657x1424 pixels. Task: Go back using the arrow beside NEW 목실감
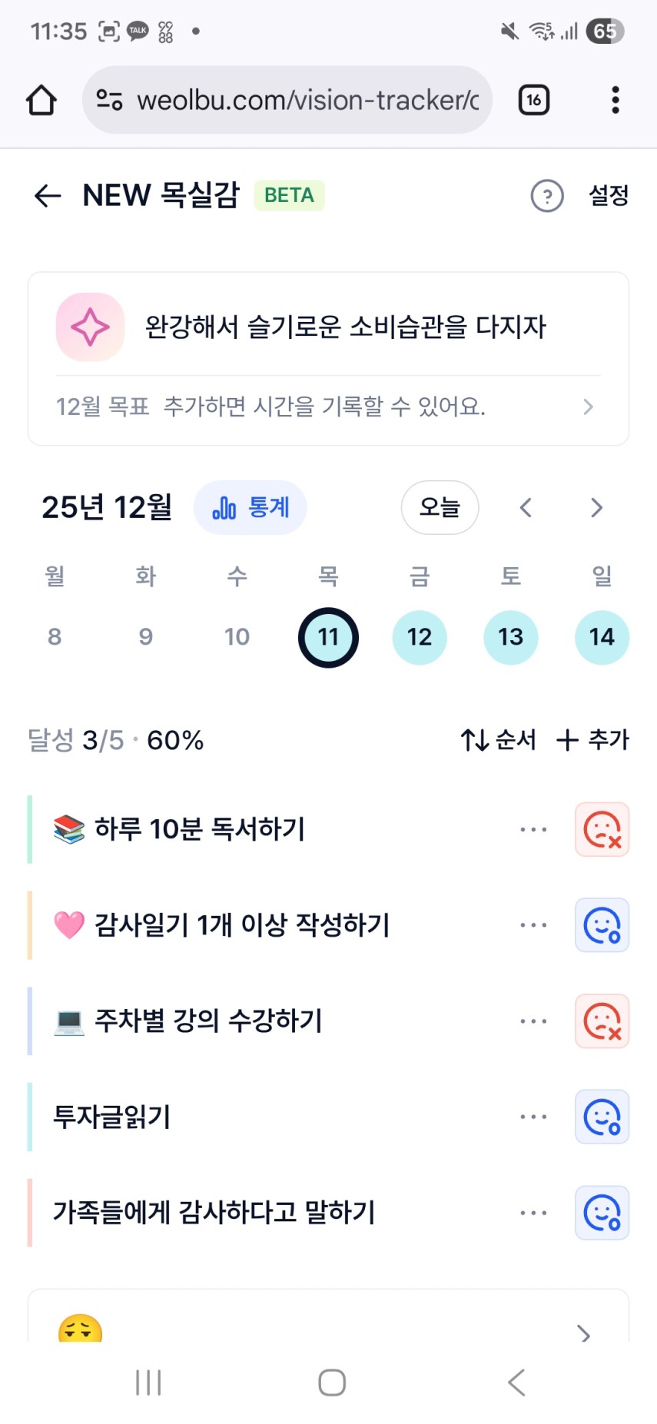click(48, 196)
